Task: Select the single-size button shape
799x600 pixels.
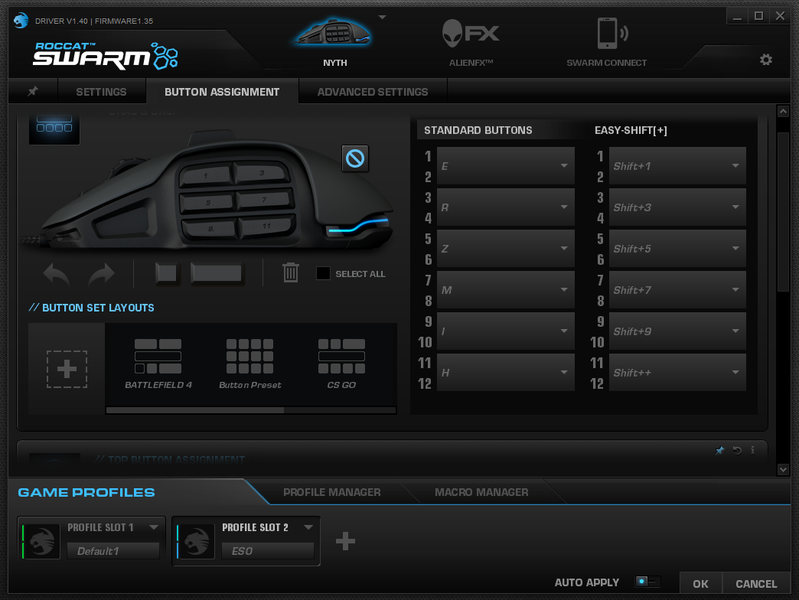Action: click(167, 273)
